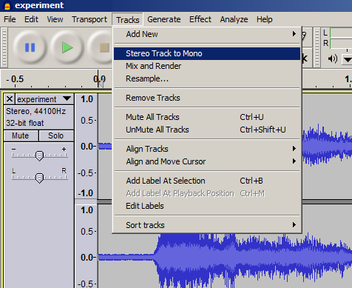Screen dimensions: 352x288
Task: Click the upper channel vertical scale 1.0
Action: coord(87,99)
